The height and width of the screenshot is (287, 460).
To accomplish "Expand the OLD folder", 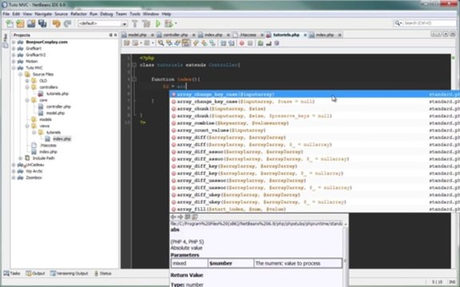I will [x=27, y=81].
